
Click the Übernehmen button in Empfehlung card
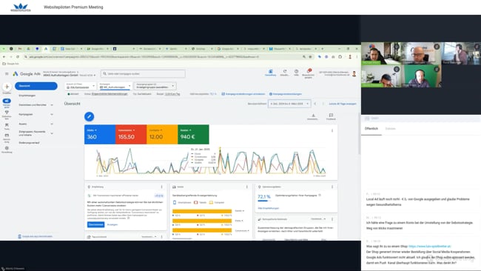(x=95, y=224)
